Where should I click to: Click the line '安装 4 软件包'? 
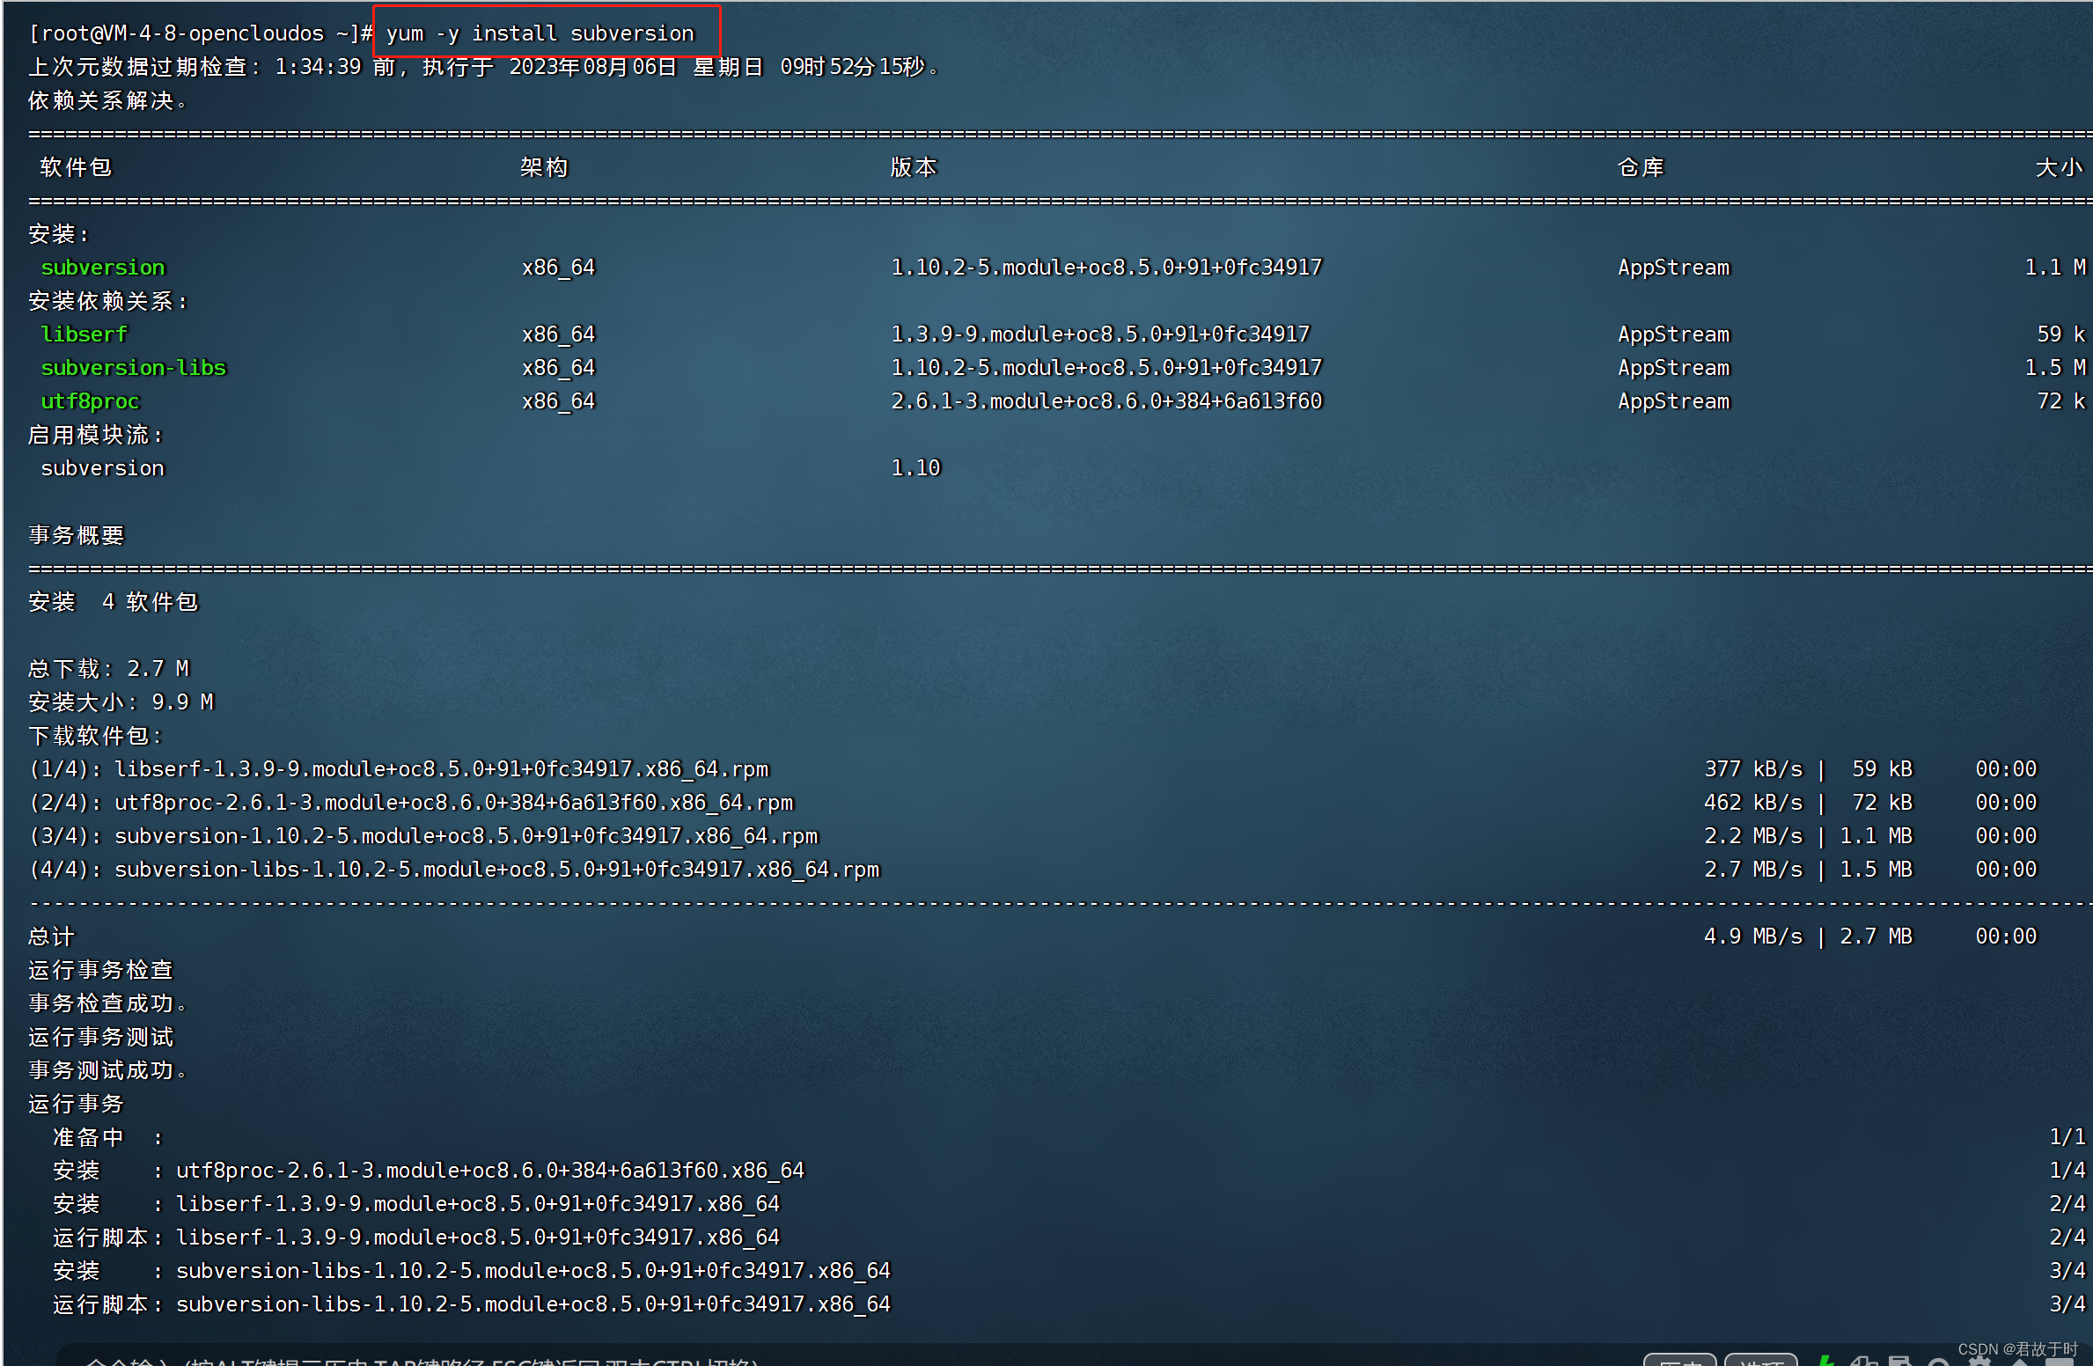pos(114,602)
